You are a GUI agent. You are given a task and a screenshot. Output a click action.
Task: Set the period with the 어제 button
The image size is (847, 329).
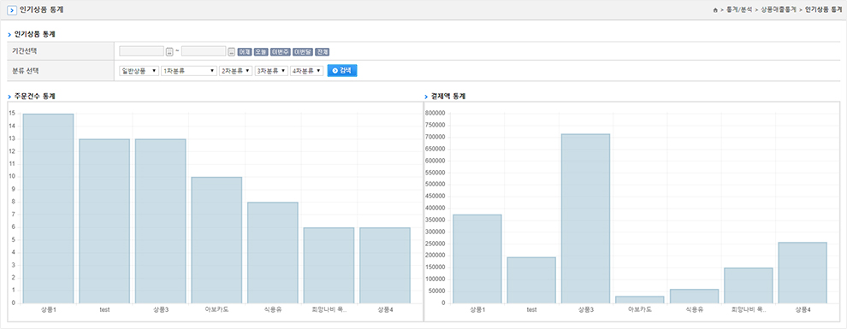[x=245, y=52]
